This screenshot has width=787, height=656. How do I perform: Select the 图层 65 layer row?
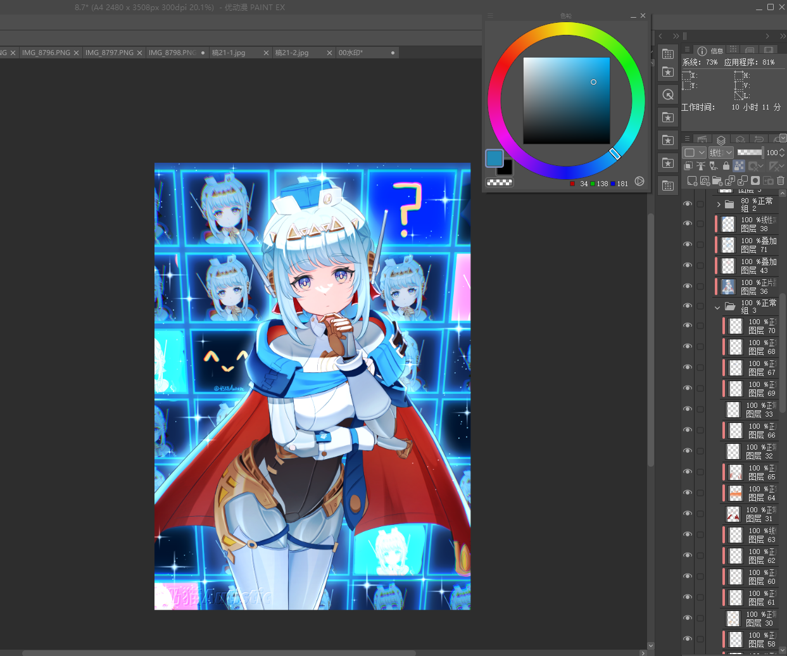tap(750, 472)
